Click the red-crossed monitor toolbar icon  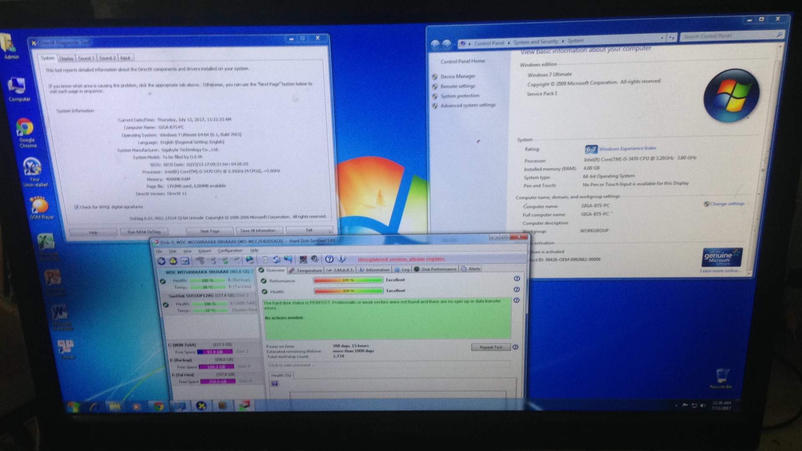click(303, 259)
